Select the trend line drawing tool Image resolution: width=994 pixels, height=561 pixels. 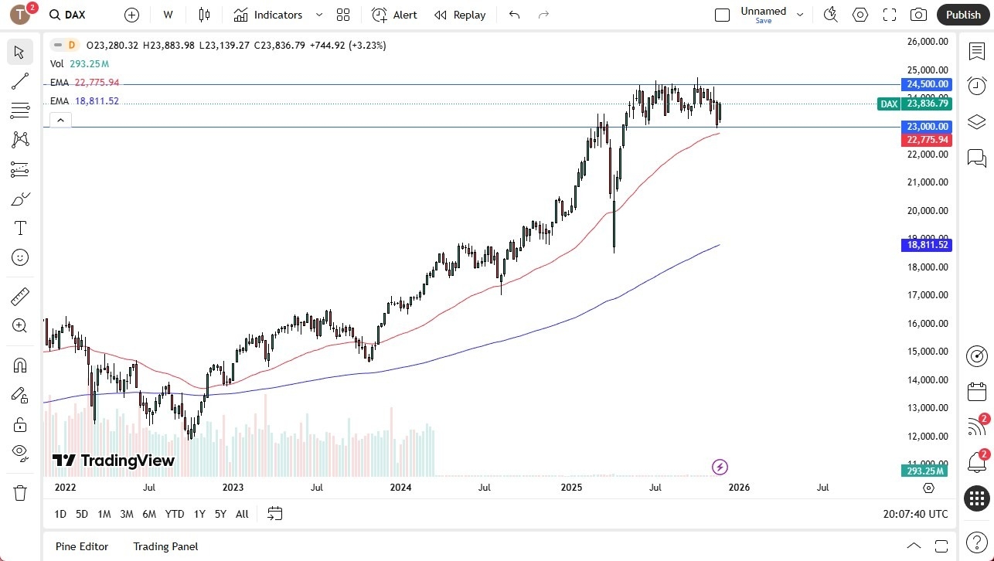(x=20, y=82)
